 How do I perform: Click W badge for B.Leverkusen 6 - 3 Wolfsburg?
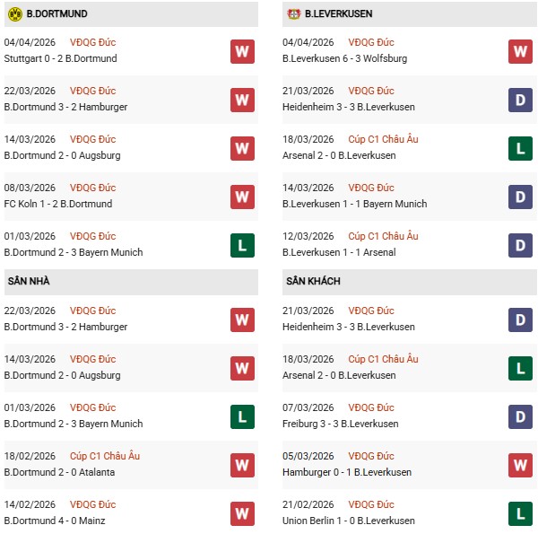coord(520,51)
